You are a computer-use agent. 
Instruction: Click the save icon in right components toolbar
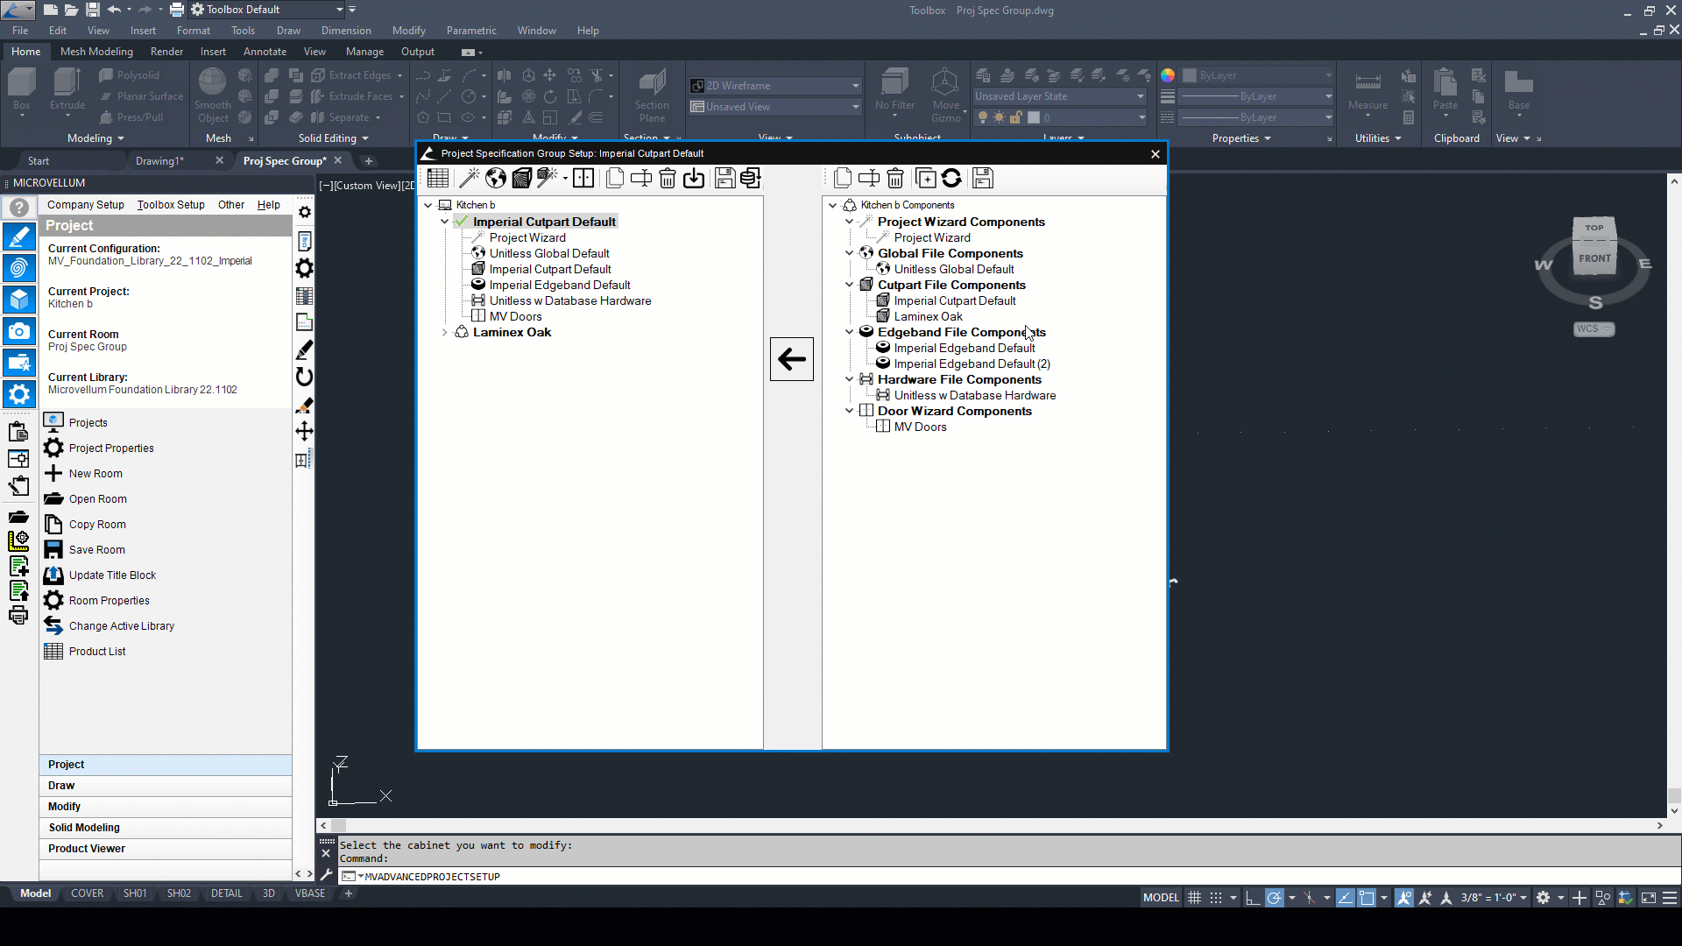(x=983, y=179)
